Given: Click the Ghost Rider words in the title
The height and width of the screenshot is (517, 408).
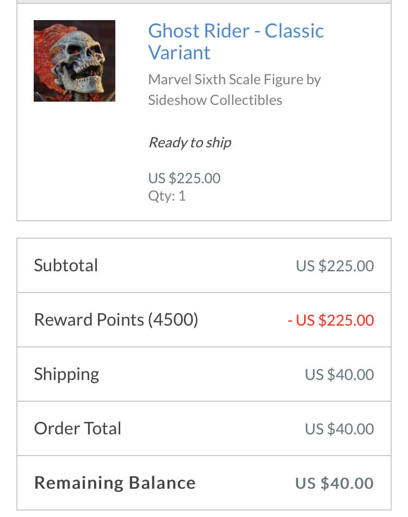Looking at the screenshot, I should point(199,30).
